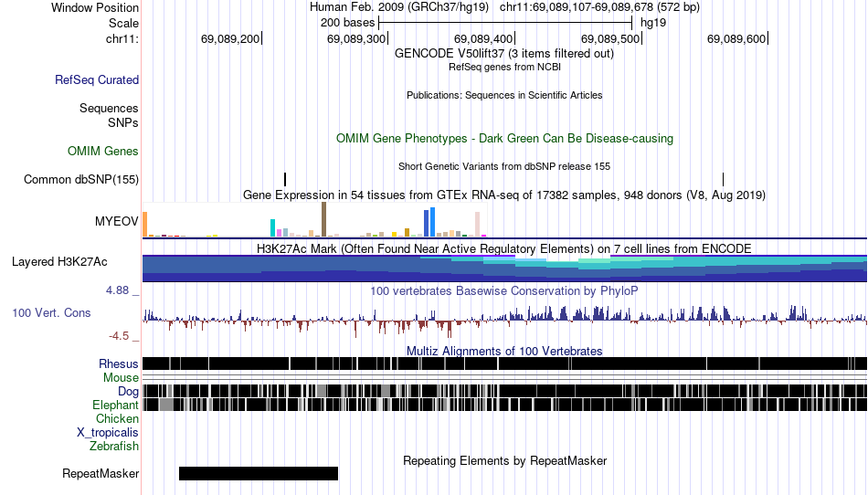The image size is (868, 495).
Task: Select the cyan GTEx expression bar
Action: click(x=272, y=228)
